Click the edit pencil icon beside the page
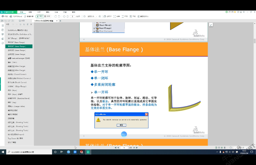 tap(211, 25)
